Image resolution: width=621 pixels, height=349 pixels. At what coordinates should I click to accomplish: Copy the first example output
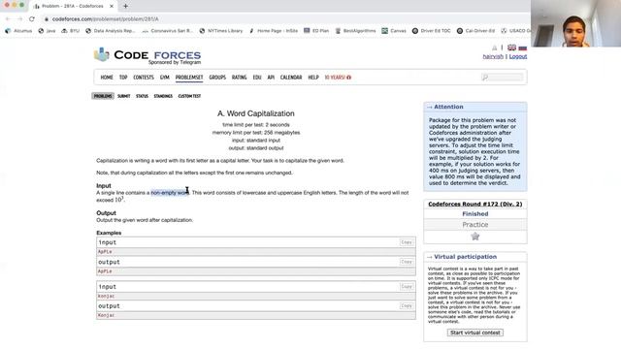pyautogui.click(x=407, y=262)
